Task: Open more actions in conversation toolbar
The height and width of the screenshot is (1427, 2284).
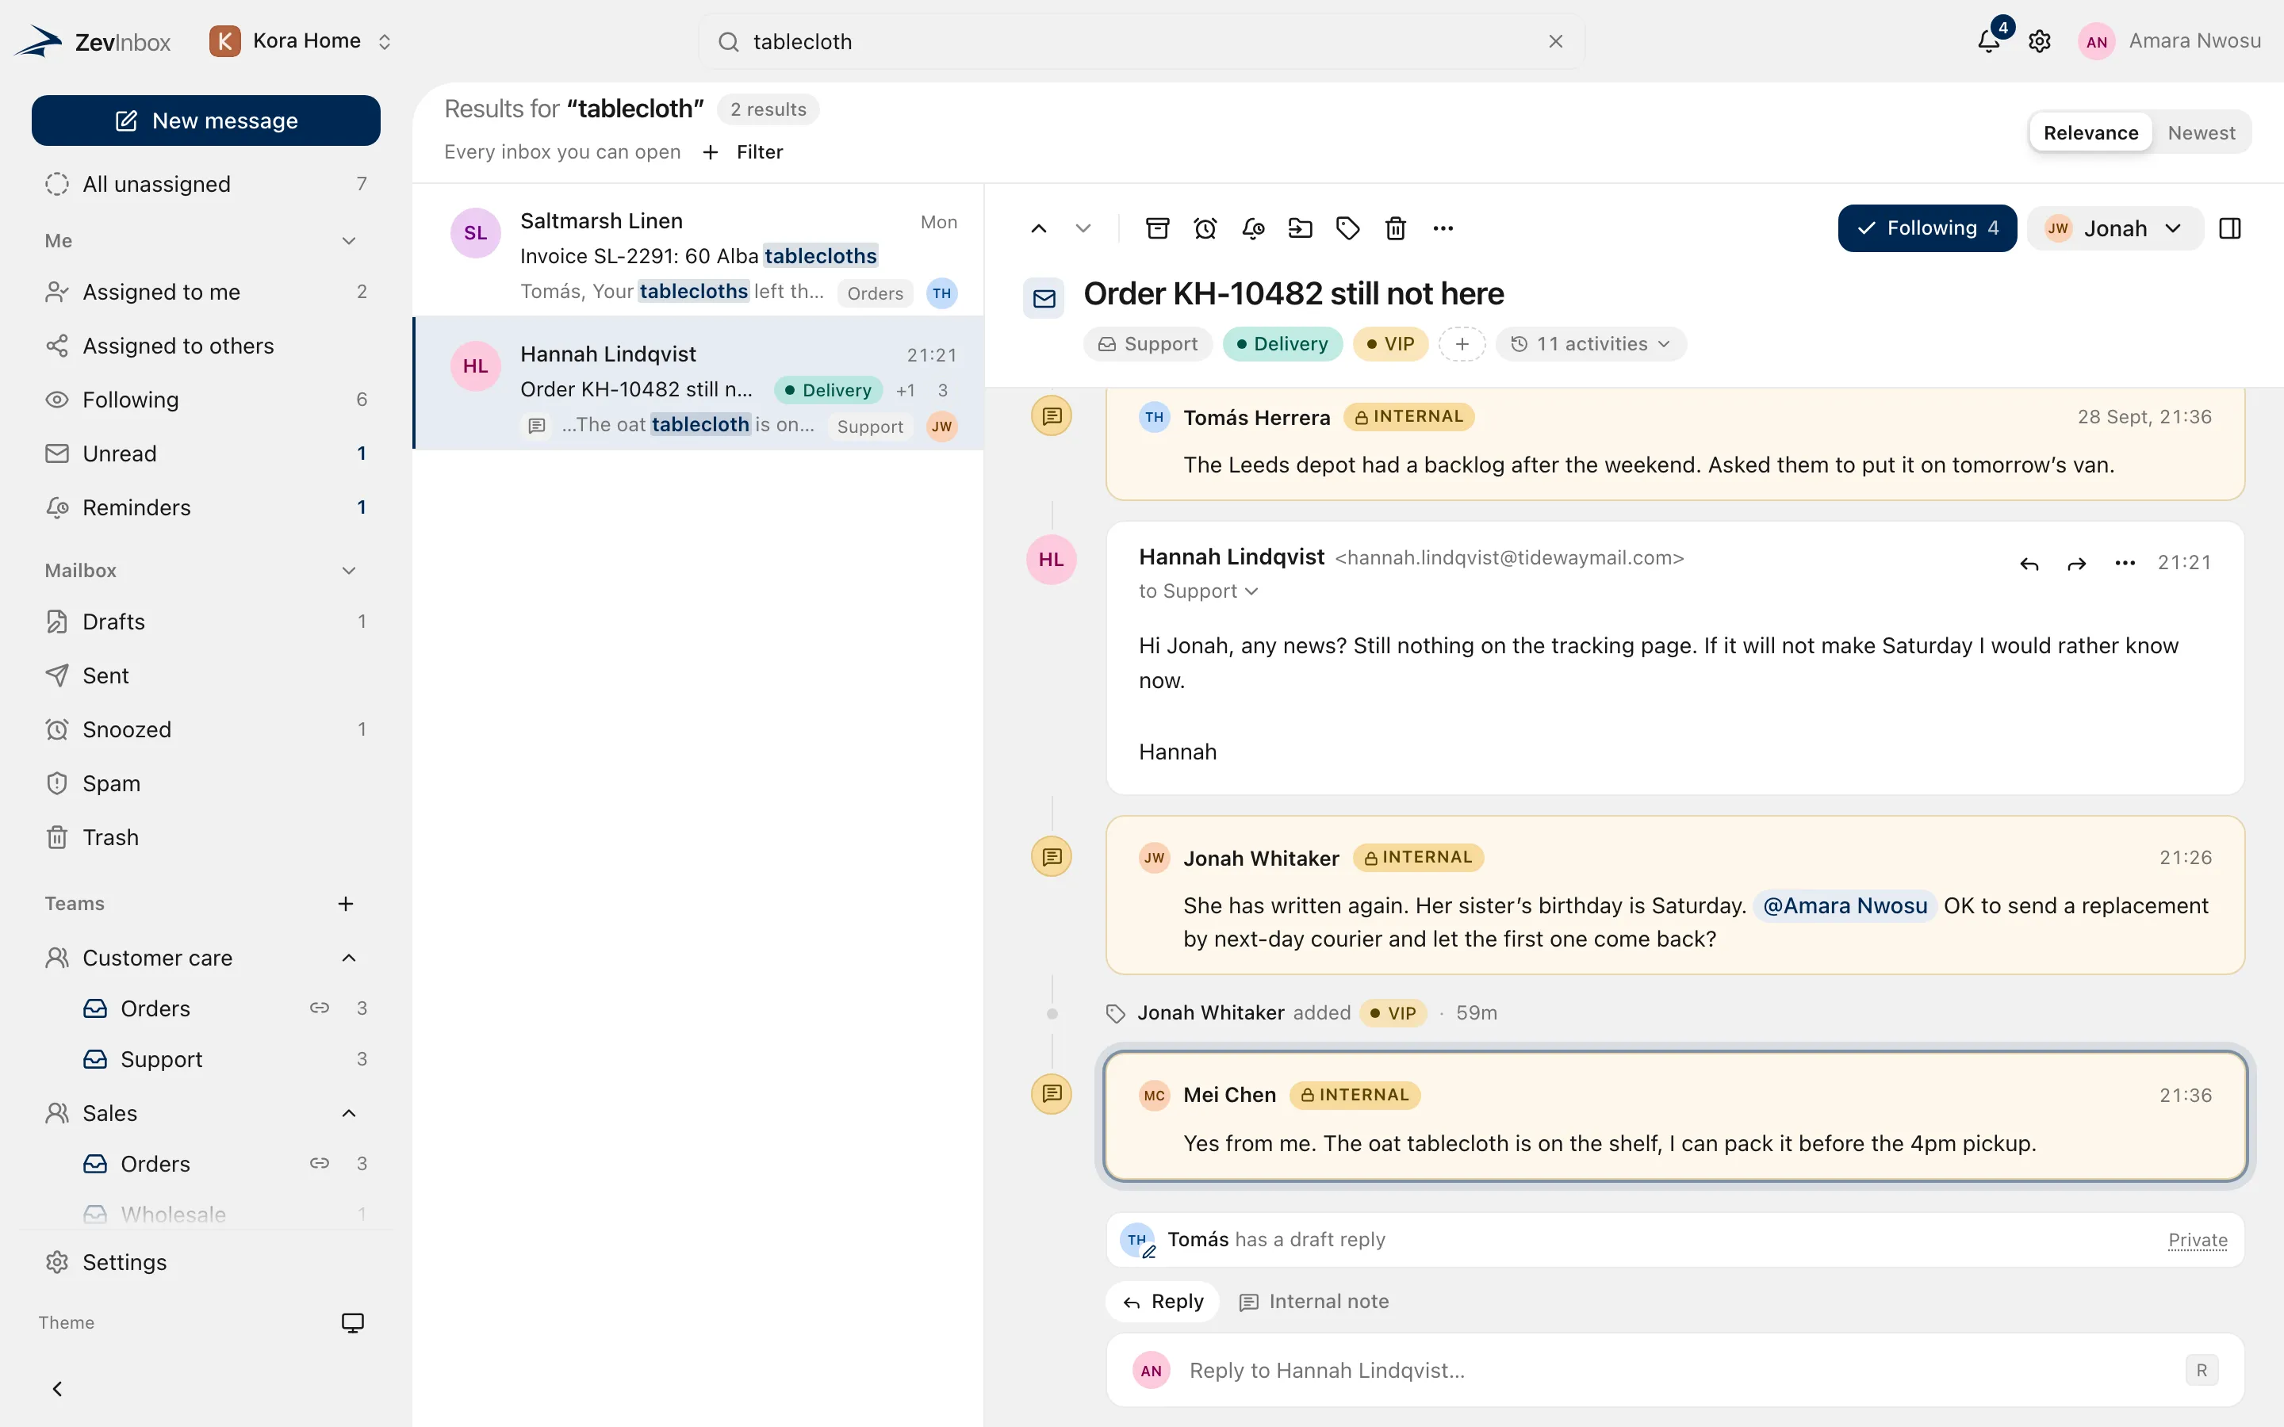Action: [x=1443, y=228]
